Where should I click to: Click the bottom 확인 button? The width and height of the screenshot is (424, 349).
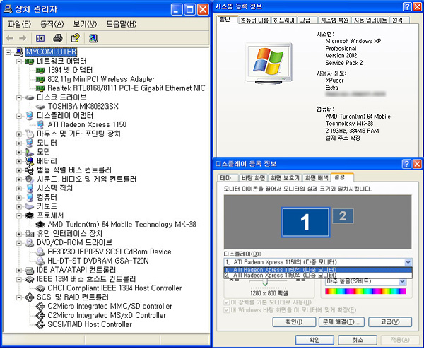[x=314, y=340]
